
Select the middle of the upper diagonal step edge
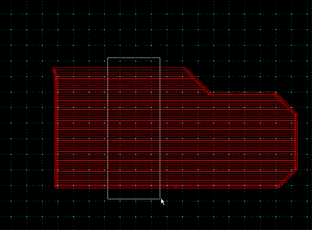pyautogui.click(x=198, y=81)
